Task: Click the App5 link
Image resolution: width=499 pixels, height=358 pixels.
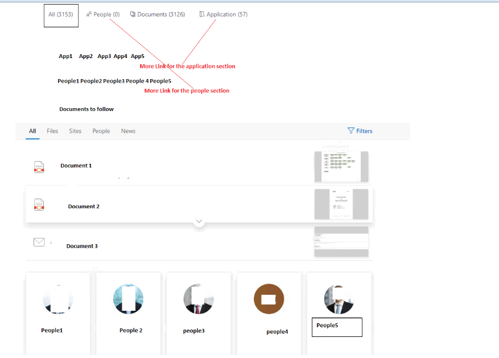Action: (137, 56)
